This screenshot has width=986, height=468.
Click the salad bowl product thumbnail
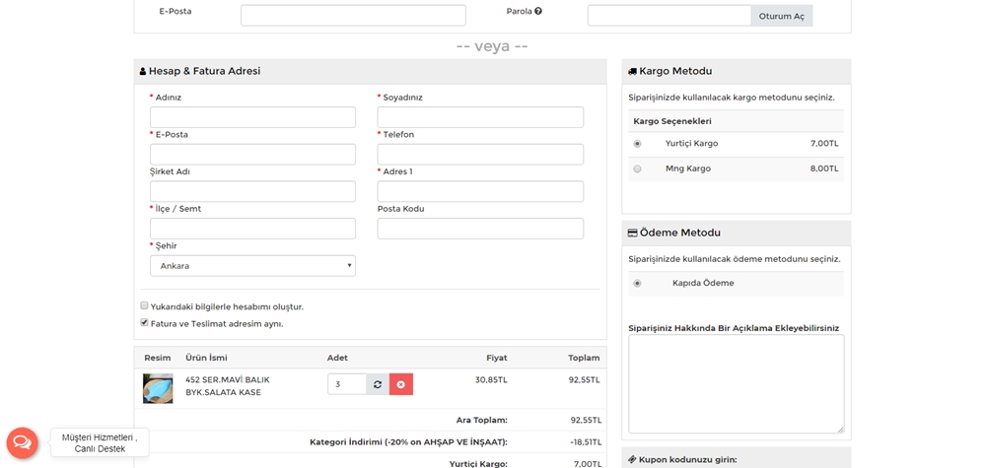click(x=158, y=388)
